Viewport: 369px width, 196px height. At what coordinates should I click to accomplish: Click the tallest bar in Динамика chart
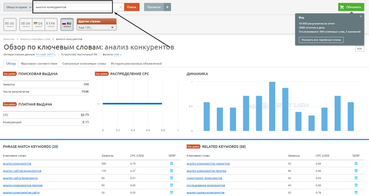click(272, 106)
